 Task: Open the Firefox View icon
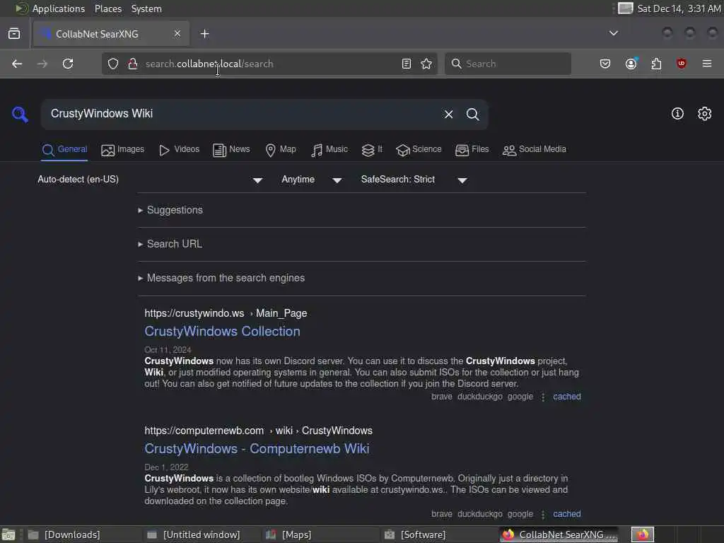pyautogui.click(x=14, y=34)
